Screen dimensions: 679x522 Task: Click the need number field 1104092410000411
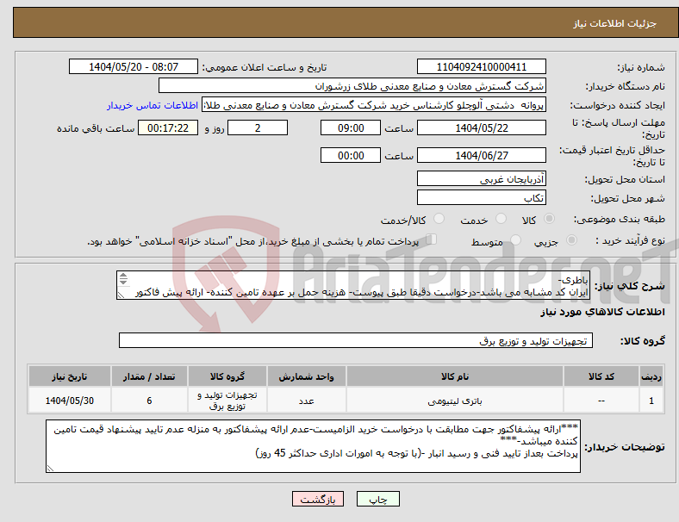[x=481, y=66]
